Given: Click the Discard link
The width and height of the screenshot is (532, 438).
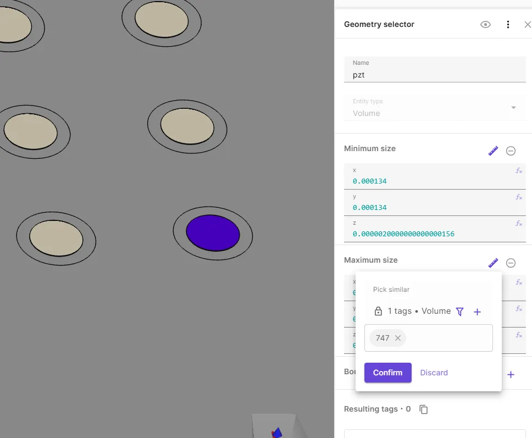Looking at the screenshot, I should click(434, 373).
